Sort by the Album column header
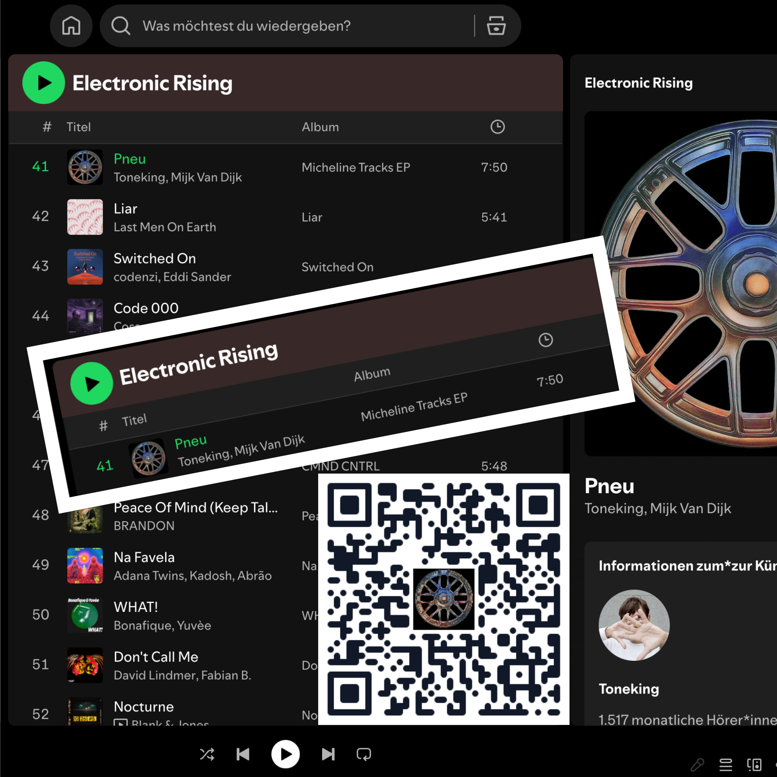 320,127
